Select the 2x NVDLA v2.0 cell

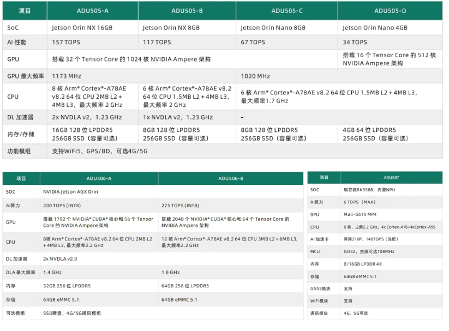click(172, 259)
